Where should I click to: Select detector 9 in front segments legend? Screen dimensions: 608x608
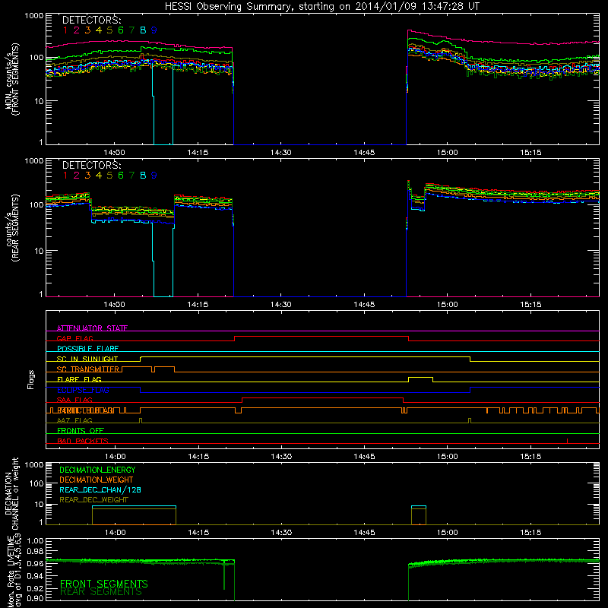tap(154, 30)
